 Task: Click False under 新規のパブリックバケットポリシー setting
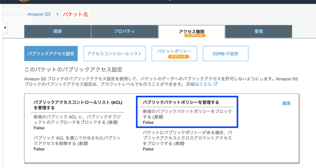point(148,122)
